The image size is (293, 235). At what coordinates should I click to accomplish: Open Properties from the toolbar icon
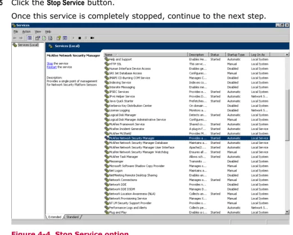click(x=38, y=38)
